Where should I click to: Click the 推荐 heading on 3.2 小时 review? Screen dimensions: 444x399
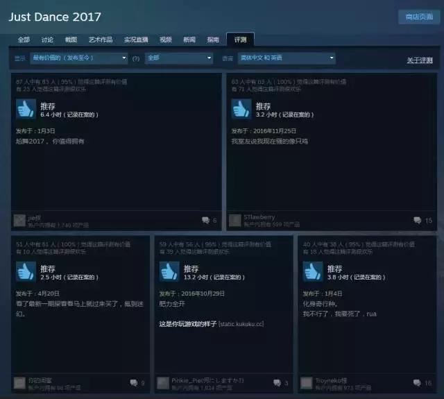click(x=263, y=106)
